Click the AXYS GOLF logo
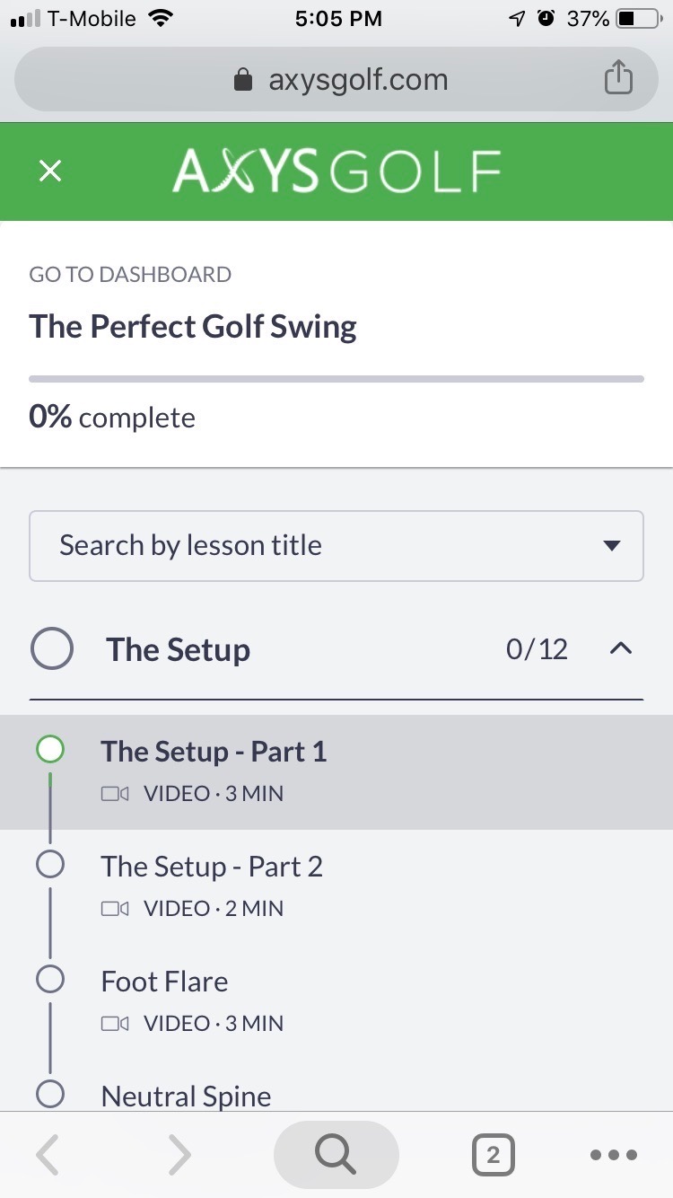Screen dimensions: 673x1198 coord(336,172)
